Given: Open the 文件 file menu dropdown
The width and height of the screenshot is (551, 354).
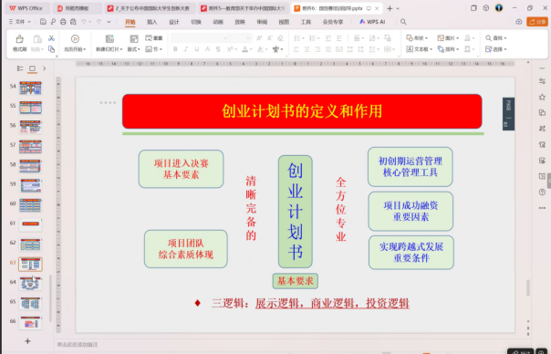Looking at the screenshot, I should point(20,22).
